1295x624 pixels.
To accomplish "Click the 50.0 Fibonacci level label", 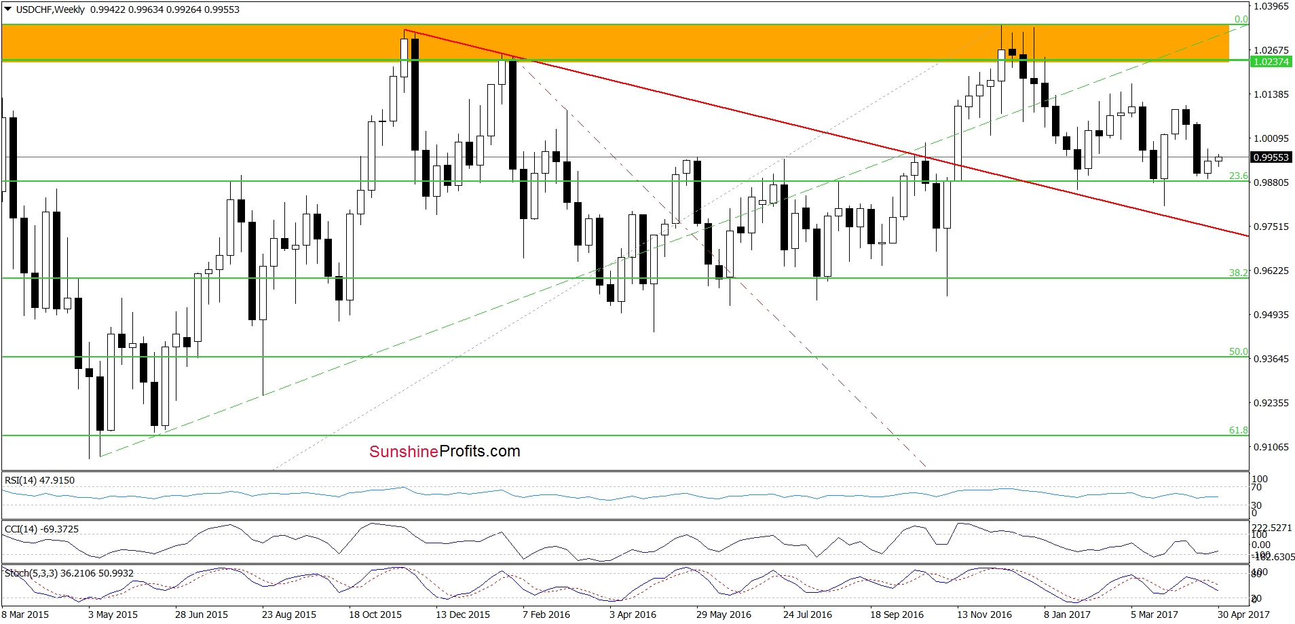I will 1238,351.
